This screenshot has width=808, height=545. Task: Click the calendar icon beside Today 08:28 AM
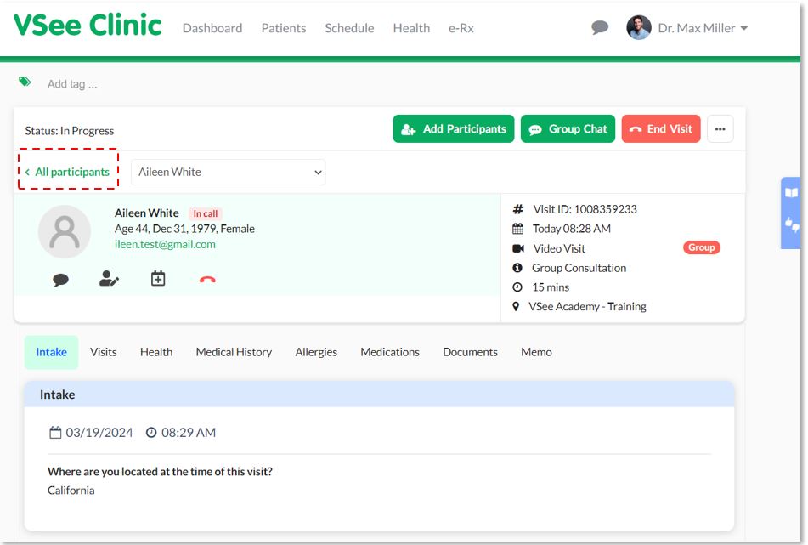click(518, 229)
